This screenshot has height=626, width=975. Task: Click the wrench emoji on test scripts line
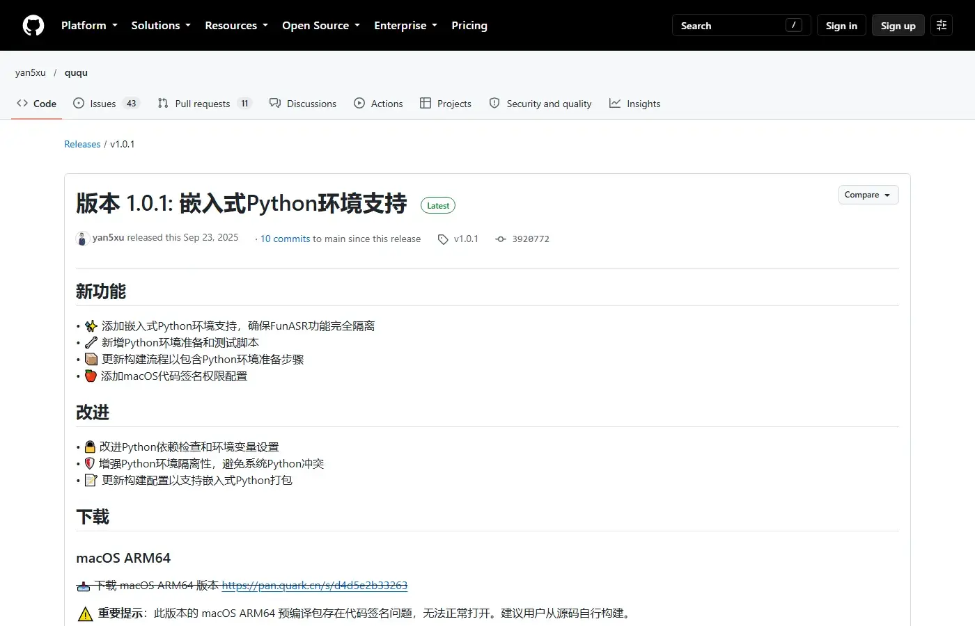point(91,342)
